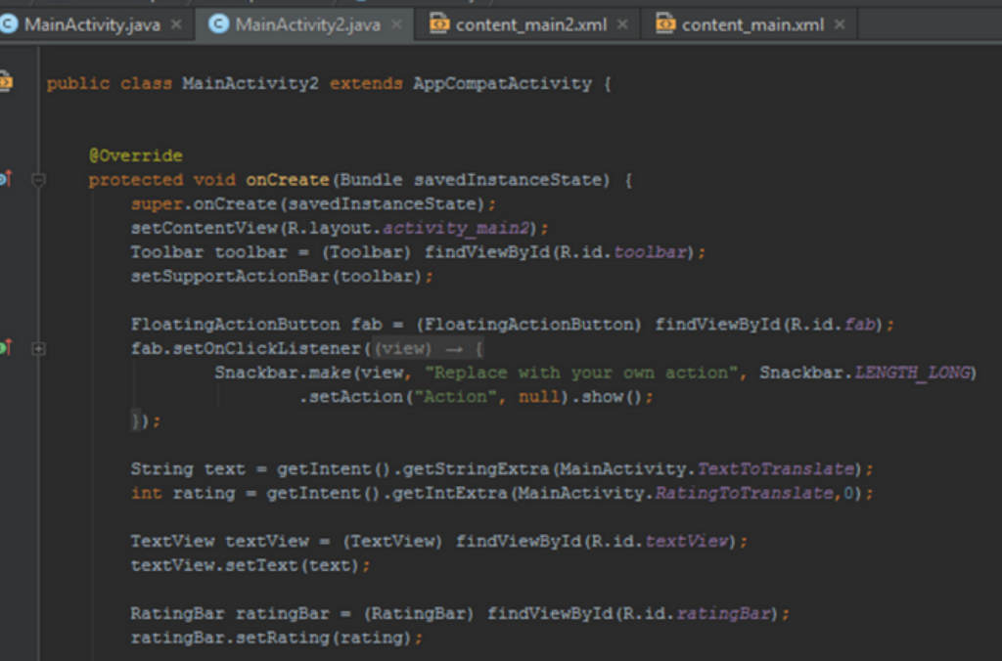This screenshot has width=1002, height=661.
Task: Click the XML file icon on content_main.xml tab
Action: [x=665, y=23]
